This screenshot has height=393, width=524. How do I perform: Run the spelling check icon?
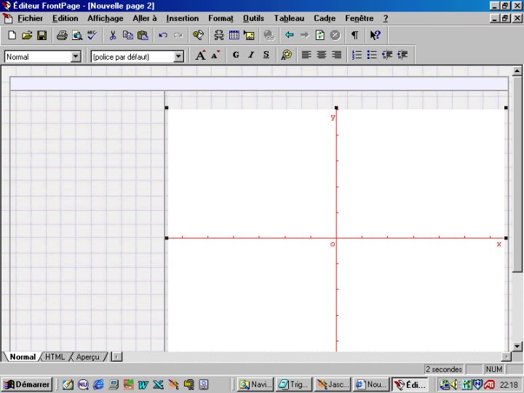coord(92,35)
